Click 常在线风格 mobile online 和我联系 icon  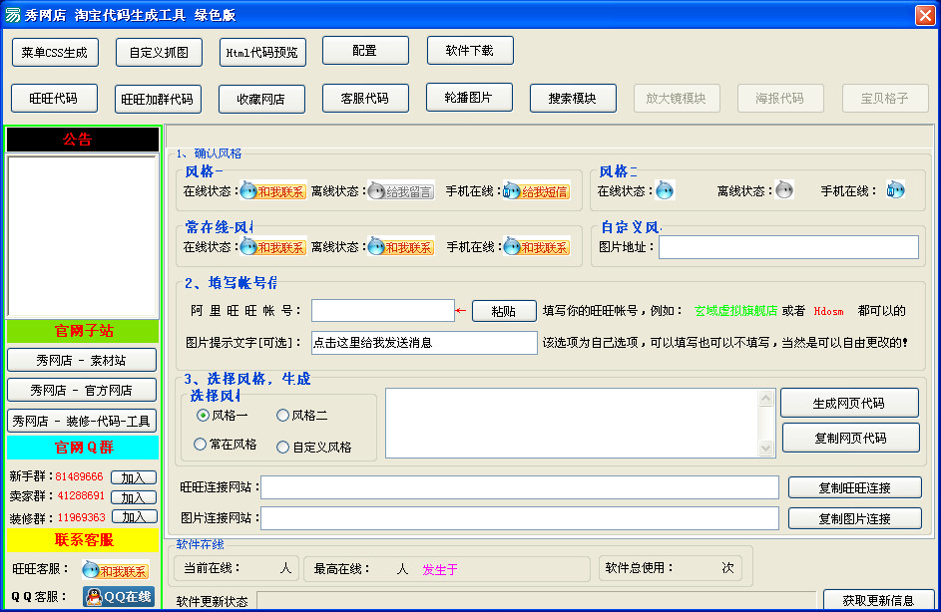click(x=537, y=246)
